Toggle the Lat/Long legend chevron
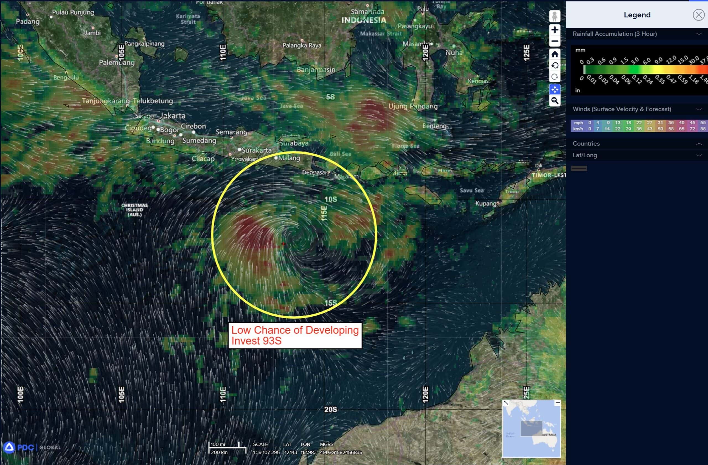The image size is (708, 465). (699, 155)
